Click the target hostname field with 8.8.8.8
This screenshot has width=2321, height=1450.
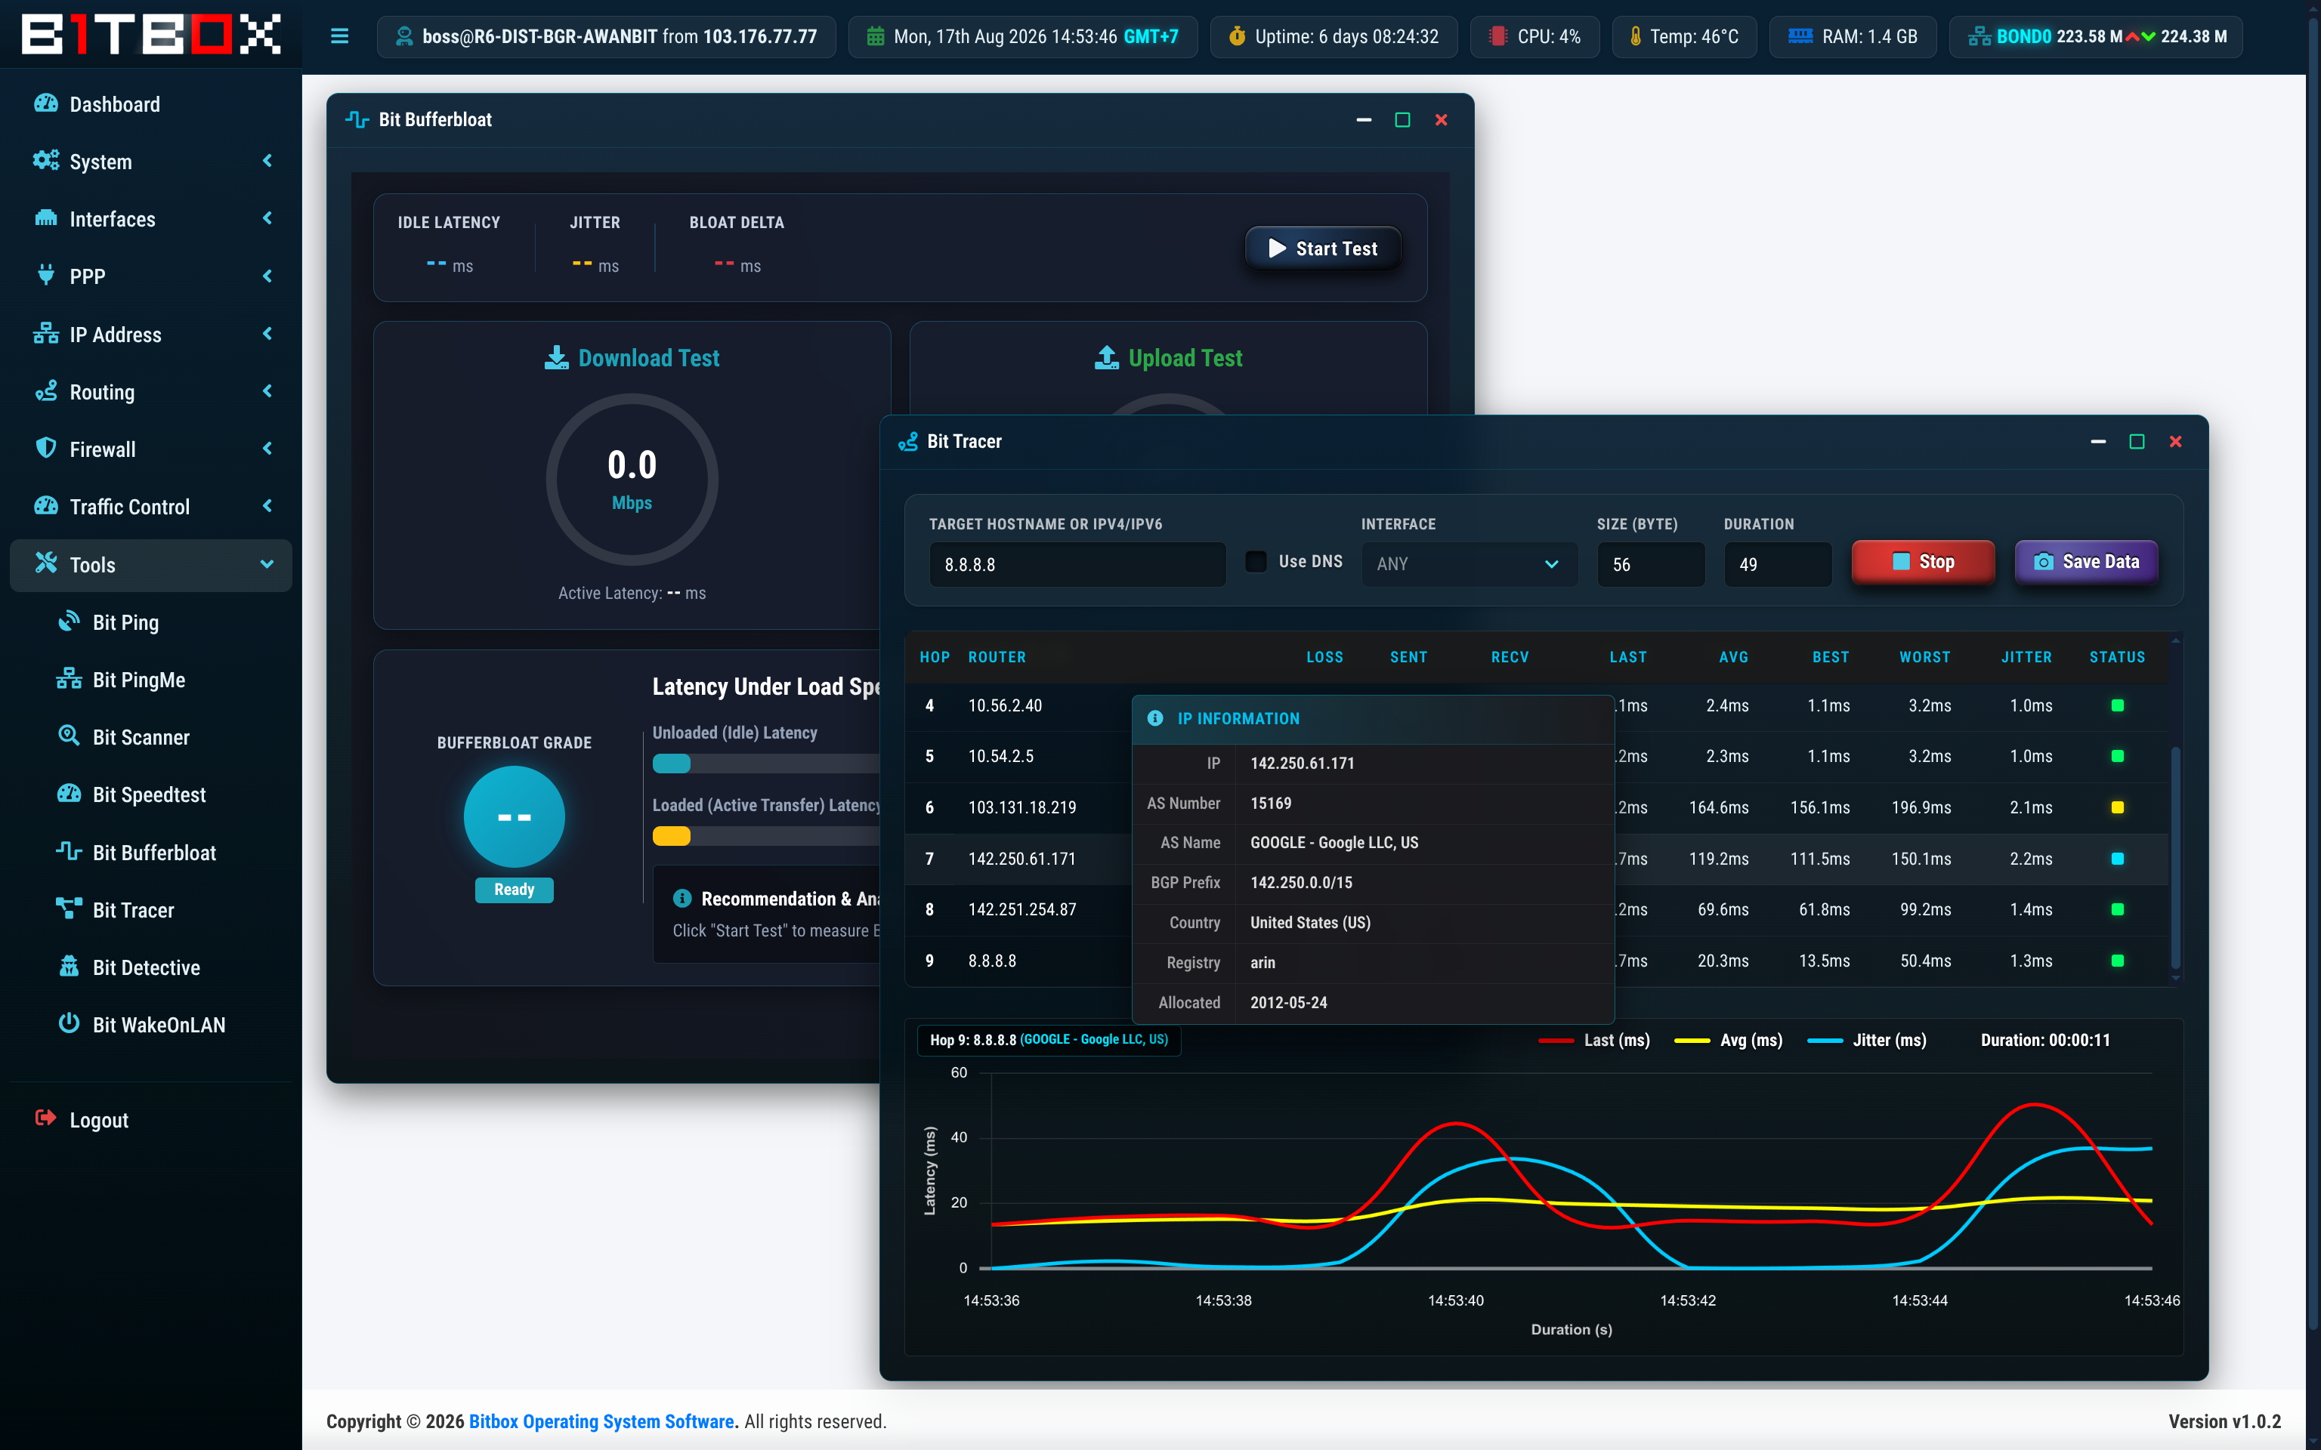coord(1077,564)
